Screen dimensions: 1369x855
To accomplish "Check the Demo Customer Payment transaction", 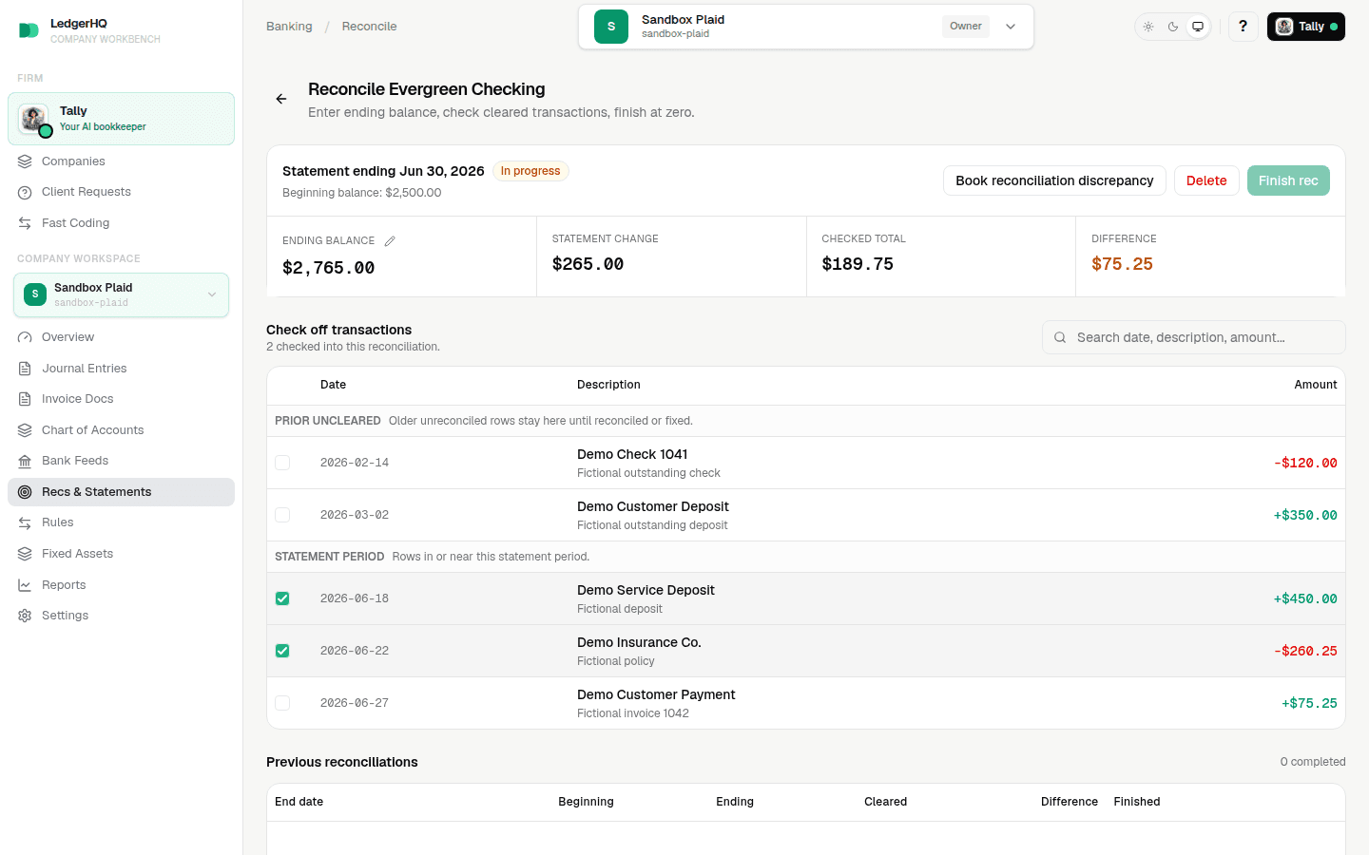I will click(x=282, y=703).
